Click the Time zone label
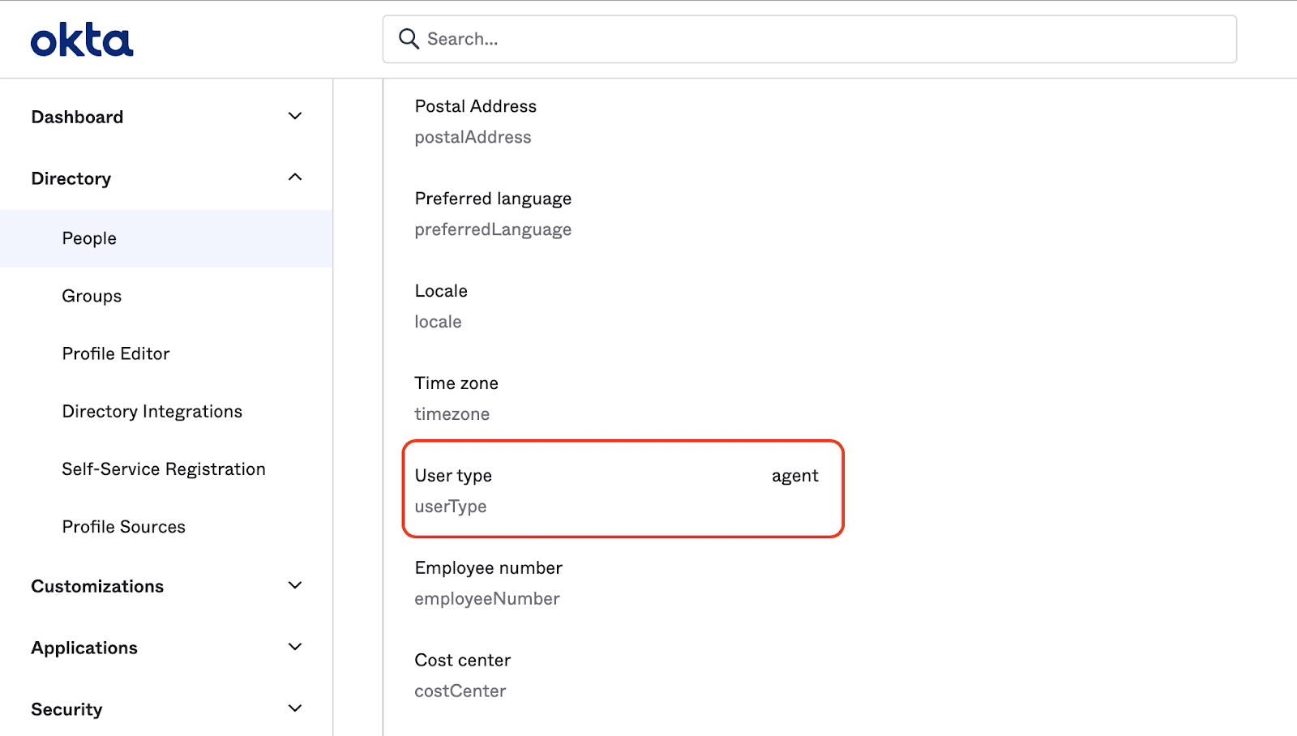Viewport: 1297px width, 736px height. coord(456,383)
